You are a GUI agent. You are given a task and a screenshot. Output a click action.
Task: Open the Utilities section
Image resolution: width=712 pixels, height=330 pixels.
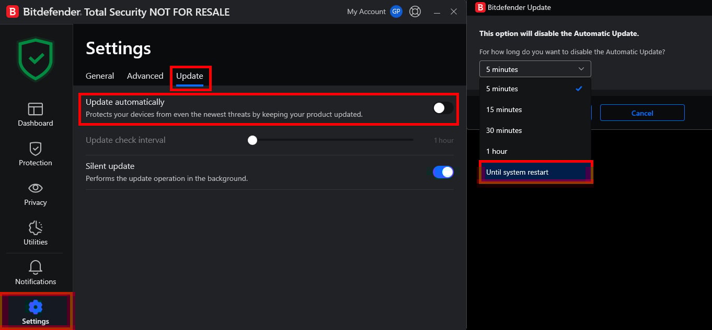tap(36, 234)
